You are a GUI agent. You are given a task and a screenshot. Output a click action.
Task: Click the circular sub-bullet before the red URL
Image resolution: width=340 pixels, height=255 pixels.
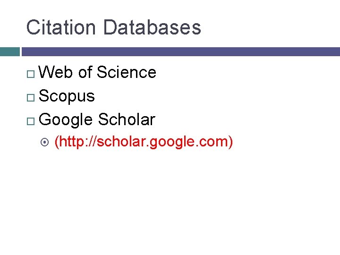(x=46, y=142)
